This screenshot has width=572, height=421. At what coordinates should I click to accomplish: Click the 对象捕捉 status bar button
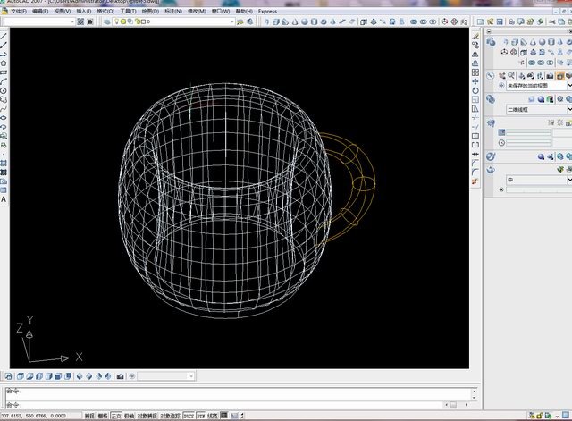coord(147,416)
